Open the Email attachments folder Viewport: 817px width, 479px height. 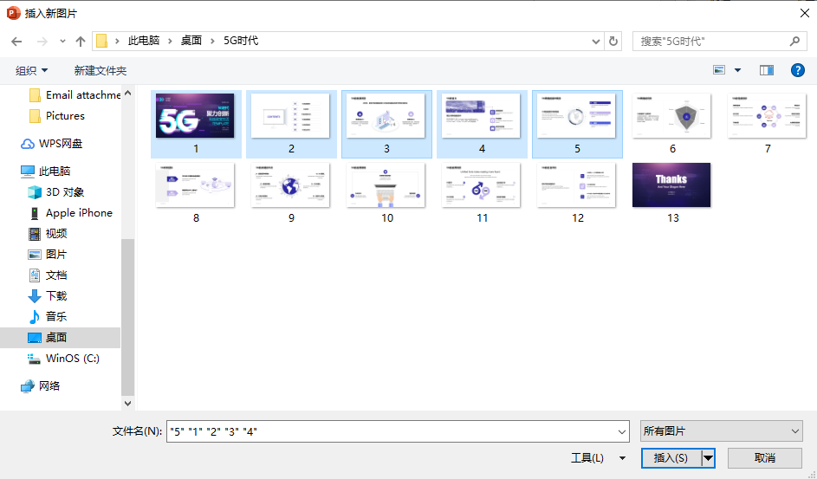[75, 95]
